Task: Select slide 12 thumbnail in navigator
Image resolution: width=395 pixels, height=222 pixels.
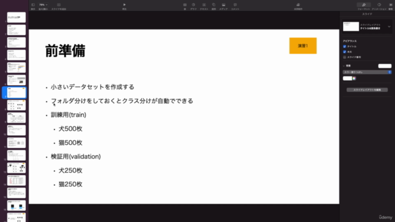Action: click(17, 155)
